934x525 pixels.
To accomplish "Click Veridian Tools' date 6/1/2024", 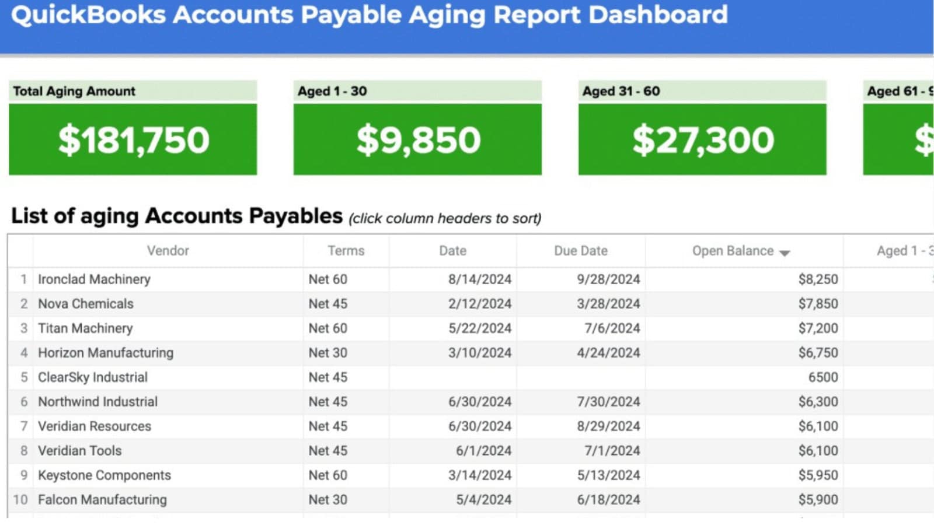I will pyautogui.click(x=484, y=450).
